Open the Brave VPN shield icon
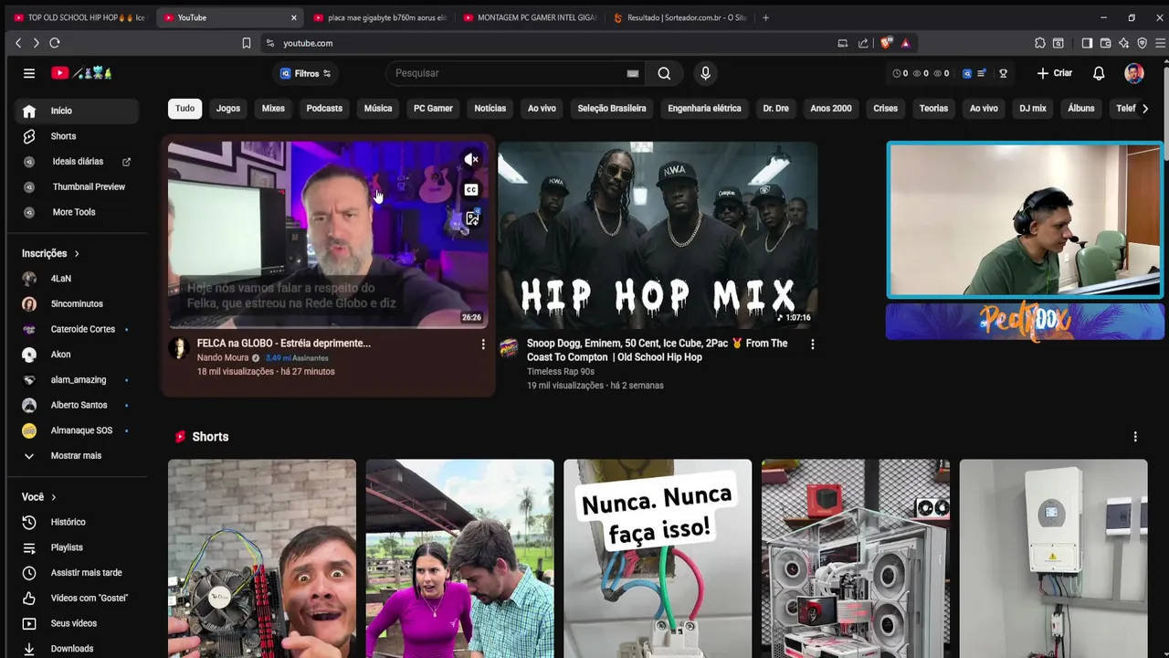Viewport: 1169px width, 658px height. [1143, 43]
